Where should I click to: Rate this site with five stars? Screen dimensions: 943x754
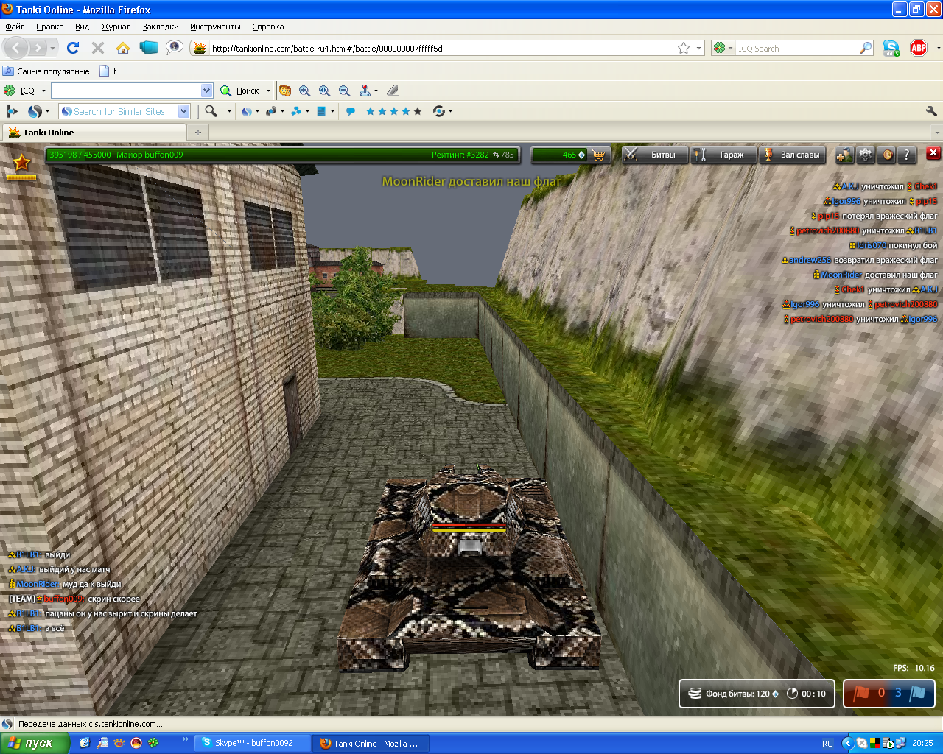pos(418,111)
